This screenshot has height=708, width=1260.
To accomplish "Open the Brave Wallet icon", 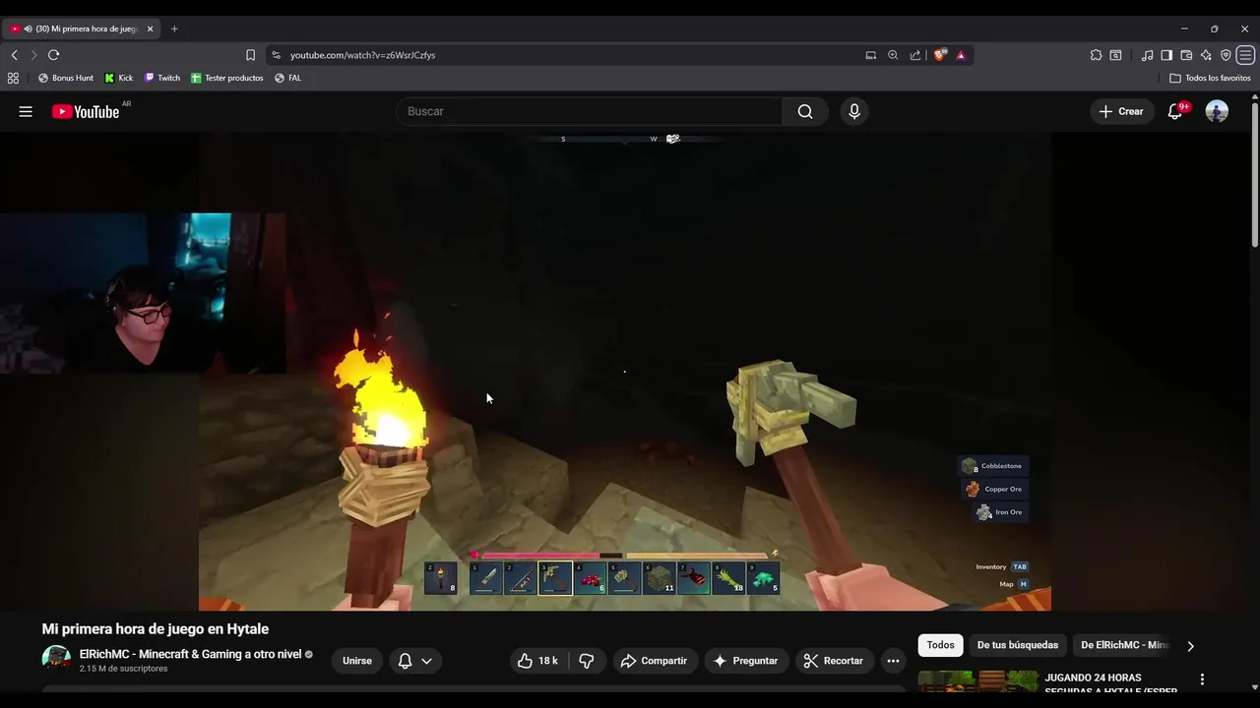I will tap(1186, 55).
